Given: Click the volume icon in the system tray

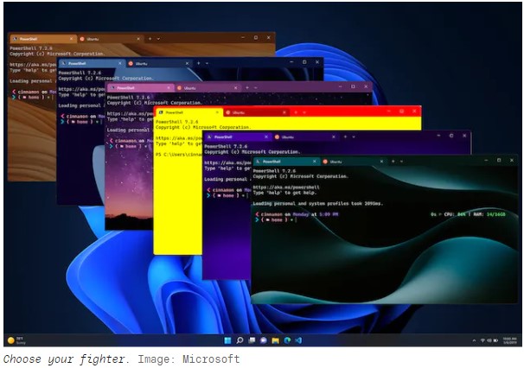Looking at the screenshot, I should click(489, 340).
